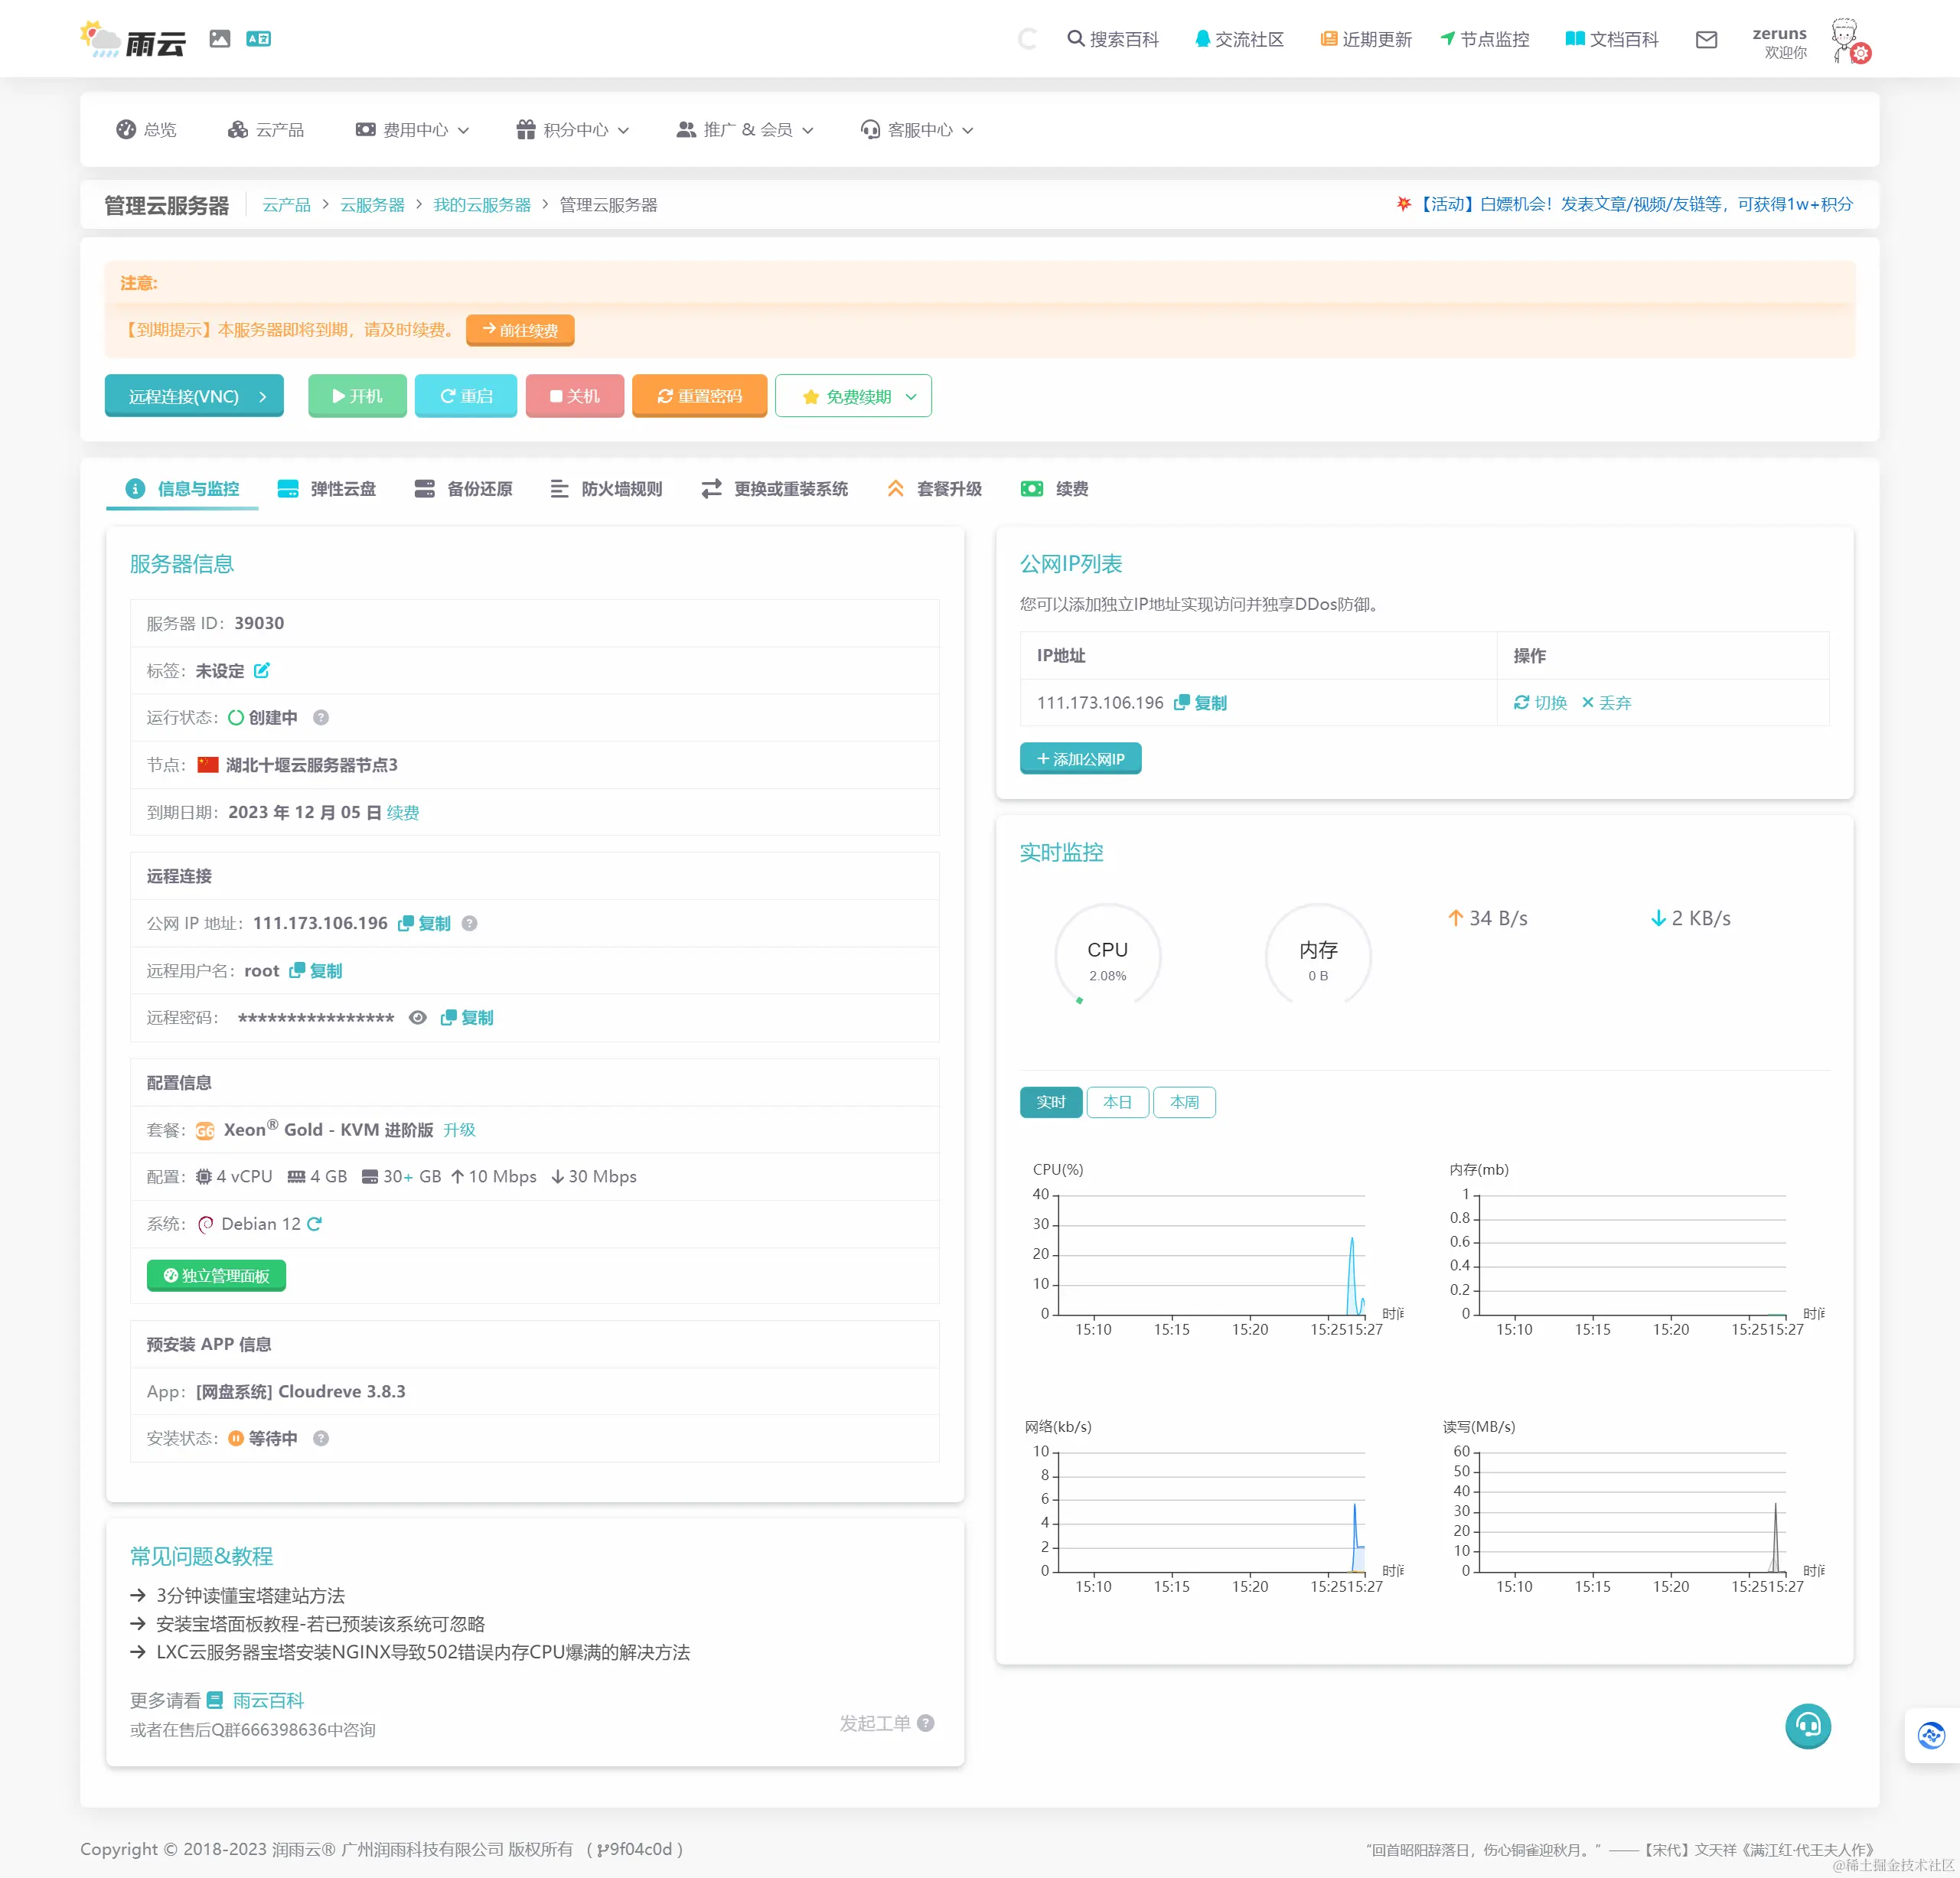Expand the 积分中心 menu
Viewport: 1960px width, 1878px height.
click(573, 130)
